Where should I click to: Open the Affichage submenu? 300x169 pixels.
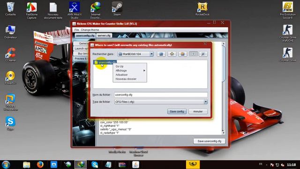(x=130, y=70)
